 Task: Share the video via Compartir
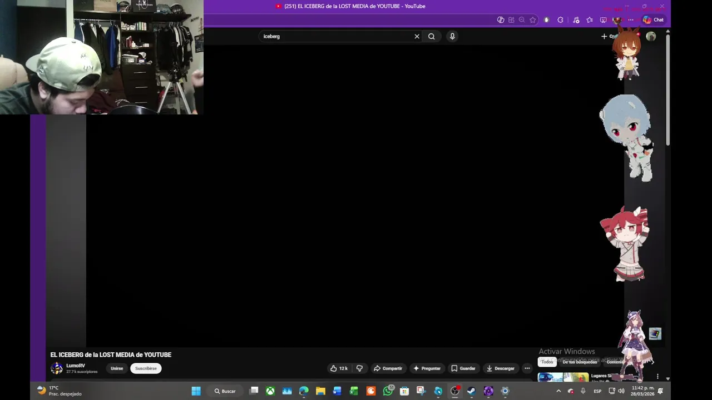pos(388,368)
